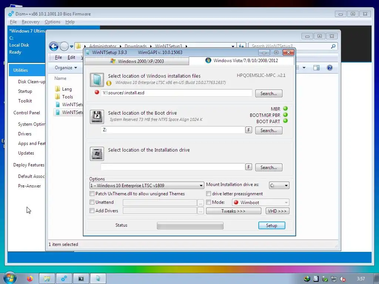Select Drivers in Dism++ sidebar
Viewport: 379px width, 284px height.
25,134
